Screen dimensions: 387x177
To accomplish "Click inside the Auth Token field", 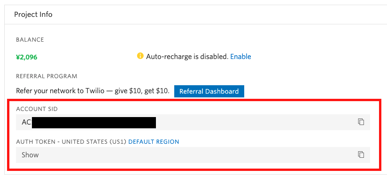I will coord(193,155).
